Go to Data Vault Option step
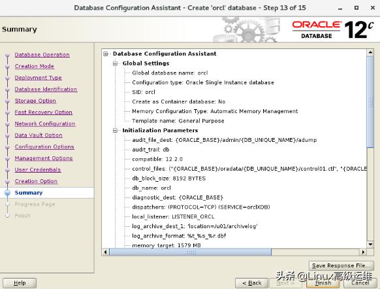Image resolution: width=380 pixels, height=289 pixels. pyautogui.click(x=39, y=135)
